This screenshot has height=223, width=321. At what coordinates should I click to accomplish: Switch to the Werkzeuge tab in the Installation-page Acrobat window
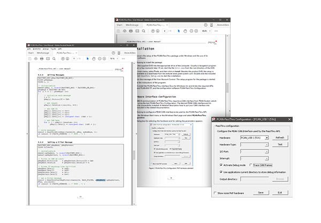pyautogui.click(x=132, y=25)
